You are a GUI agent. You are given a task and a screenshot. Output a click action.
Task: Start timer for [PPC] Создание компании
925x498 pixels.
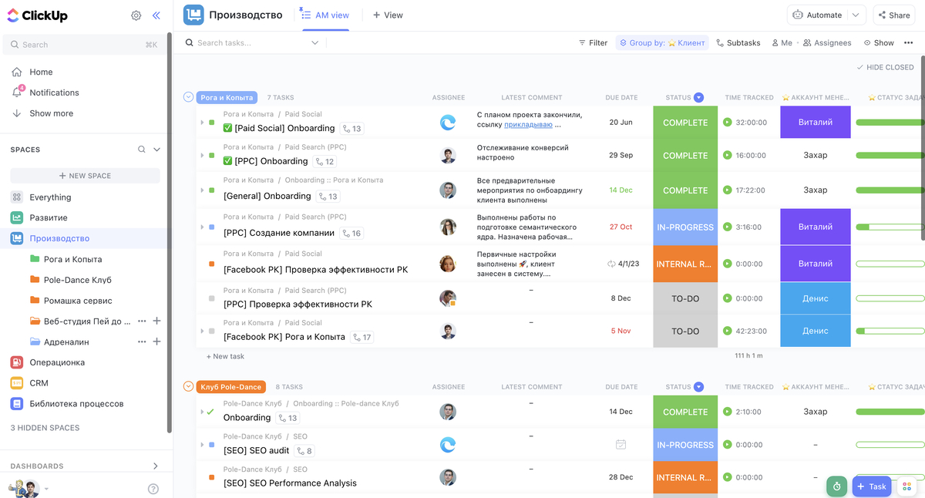pos(727,227)
